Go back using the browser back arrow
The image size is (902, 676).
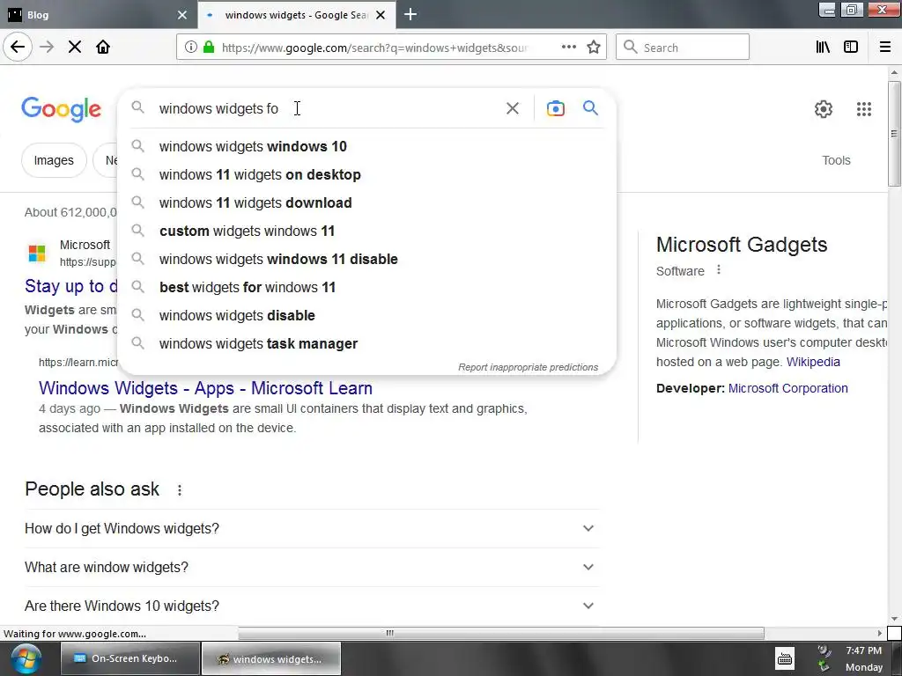[18, 48]
